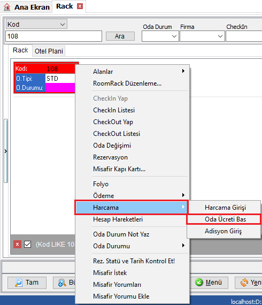262x305 pixels.
Task: Expand the Ödeme submenu arrow
Action: tap(183, 195)
